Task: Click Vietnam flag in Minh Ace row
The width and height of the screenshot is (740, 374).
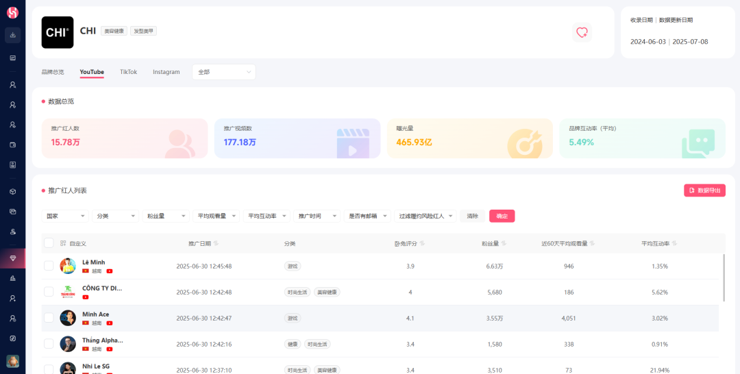Action: [x=86, y=323]
